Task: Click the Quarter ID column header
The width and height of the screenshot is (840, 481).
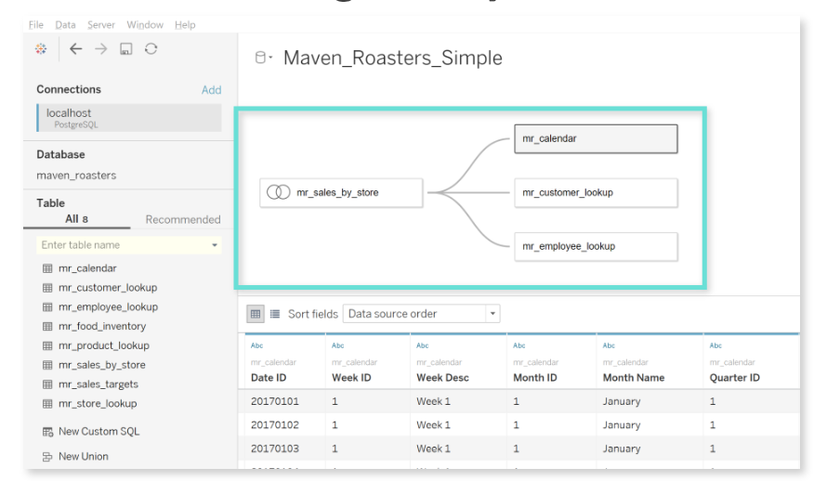Action: point(734,378)
